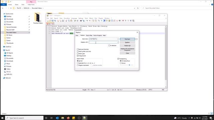This screenshot has width=214, height=120.
Task: Select the Normal search mode radio
Action: pos(78,61)
